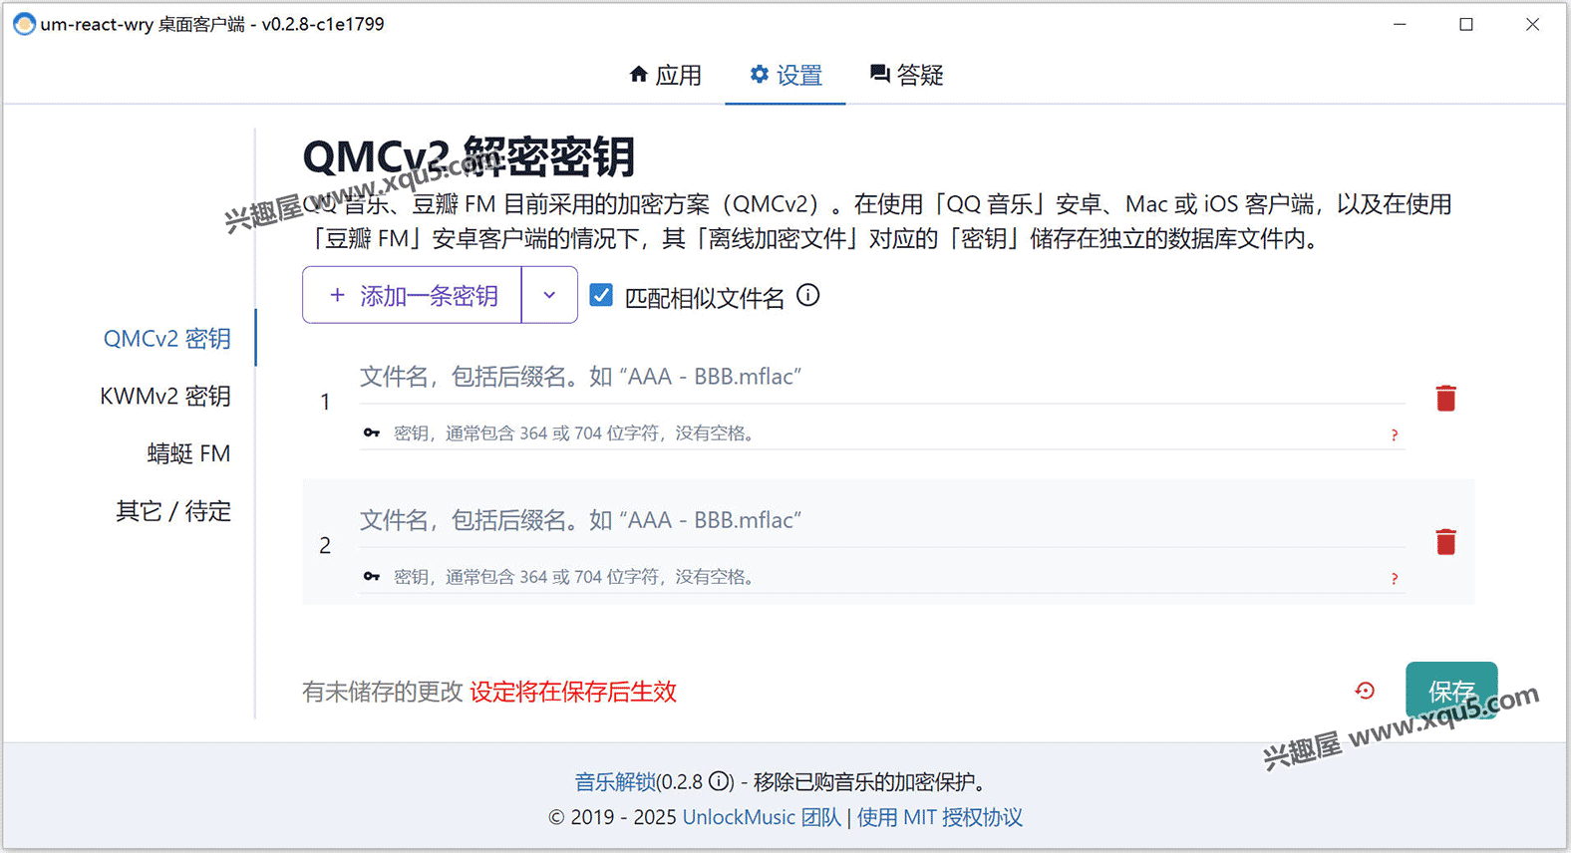1571x853 pixels.
Task: Focus the file name field of key 1
Action: pos(882,377)
